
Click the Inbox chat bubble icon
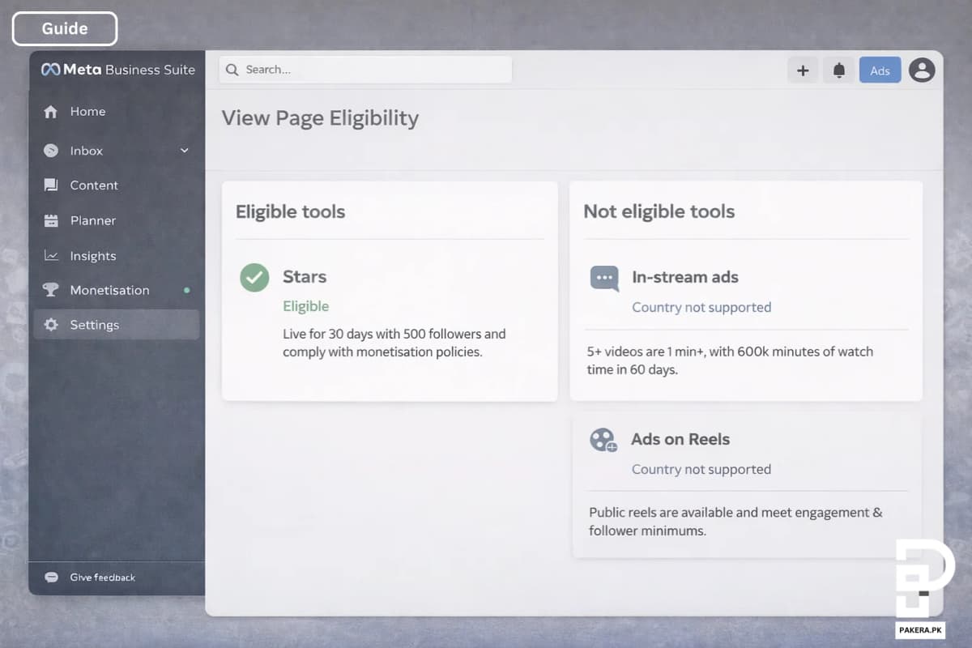tap(51, 151)
